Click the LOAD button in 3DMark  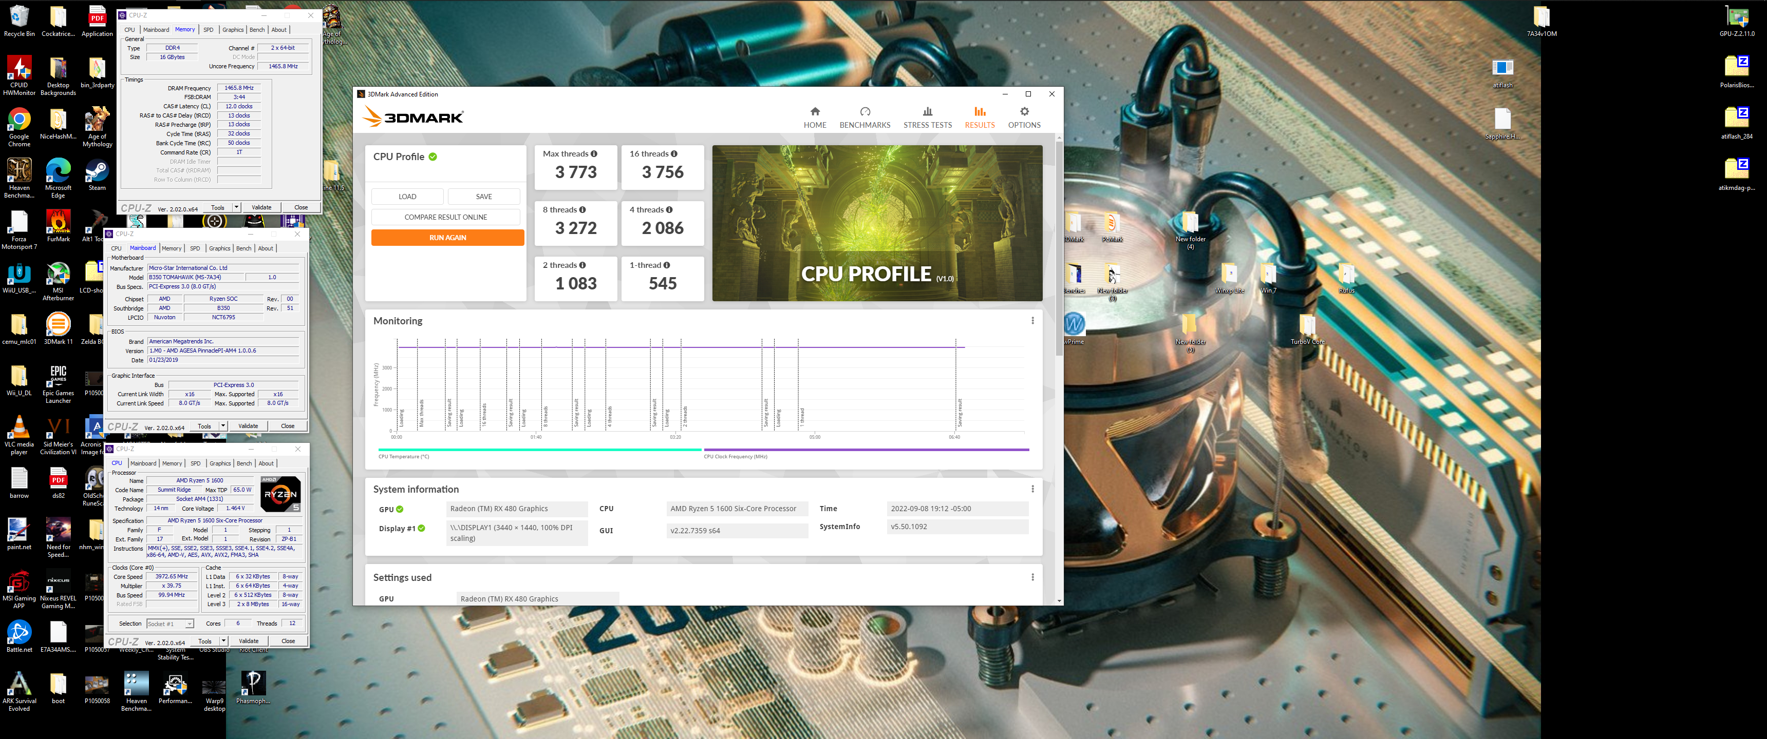407,197
